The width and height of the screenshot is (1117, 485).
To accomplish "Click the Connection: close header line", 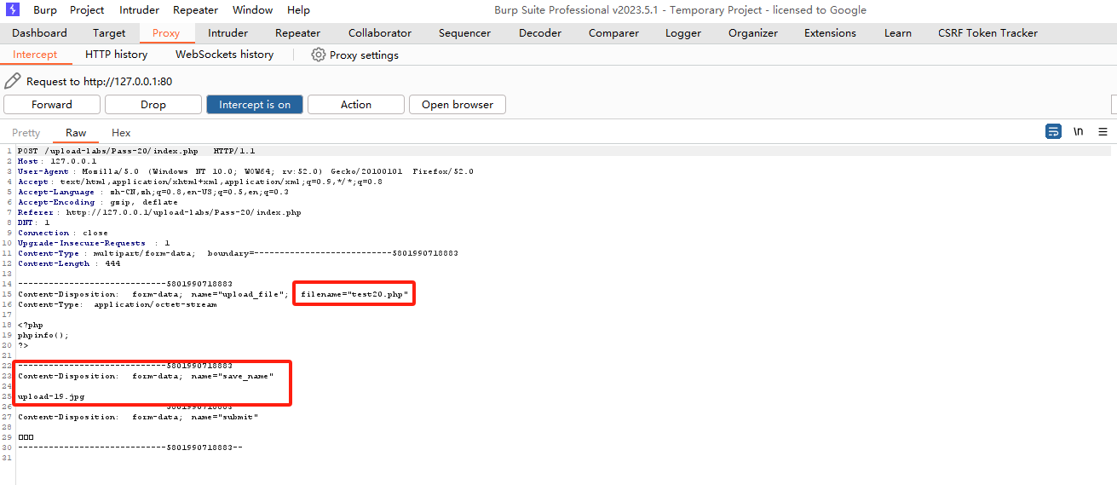I will [63, 233].
